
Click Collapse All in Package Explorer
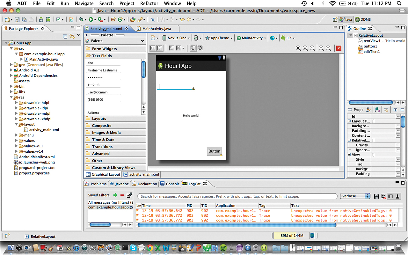(65, 36)
